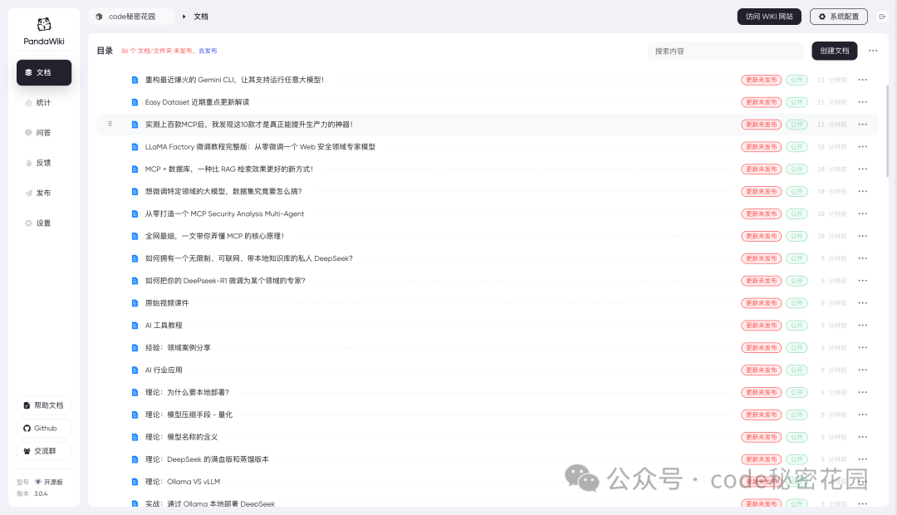
Task: Click the logout icon at top right
Action: pyautogui.click(x=882, y=17)
